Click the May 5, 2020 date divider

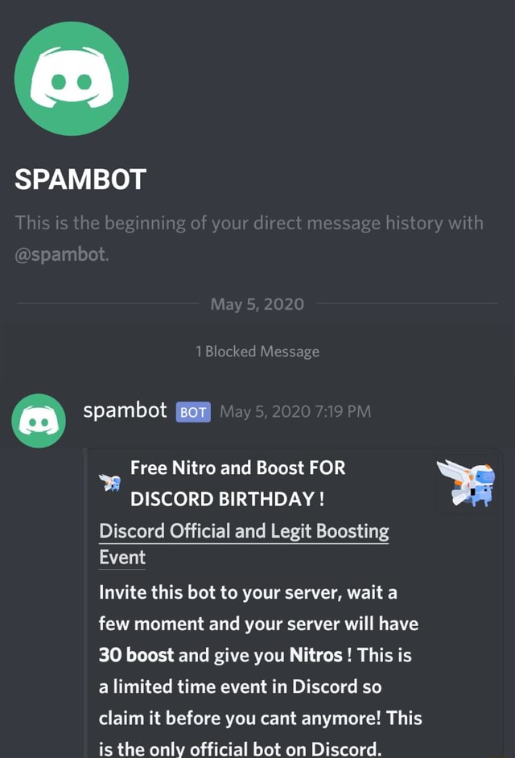coord(257,304)
